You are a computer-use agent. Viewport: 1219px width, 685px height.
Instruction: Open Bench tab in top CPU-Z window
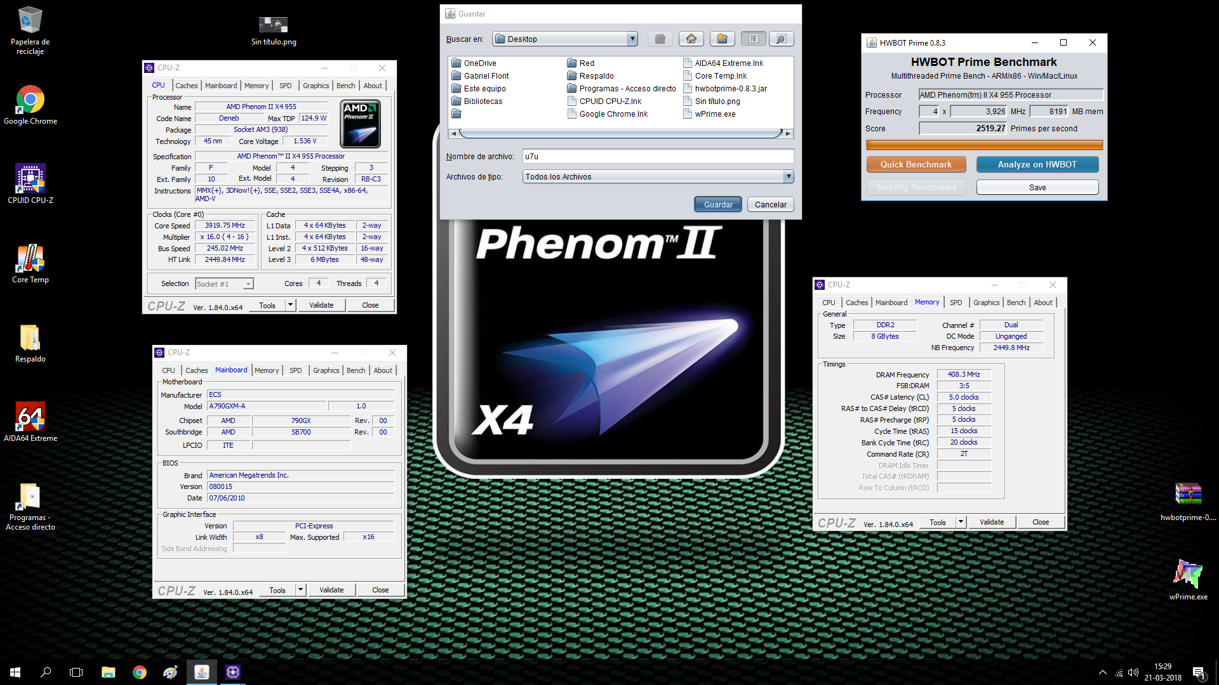coord(346,86)
